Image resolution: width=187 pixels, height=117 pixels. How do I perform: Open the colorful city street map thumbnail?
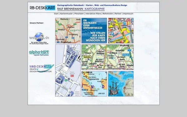(x=121, y=31)
